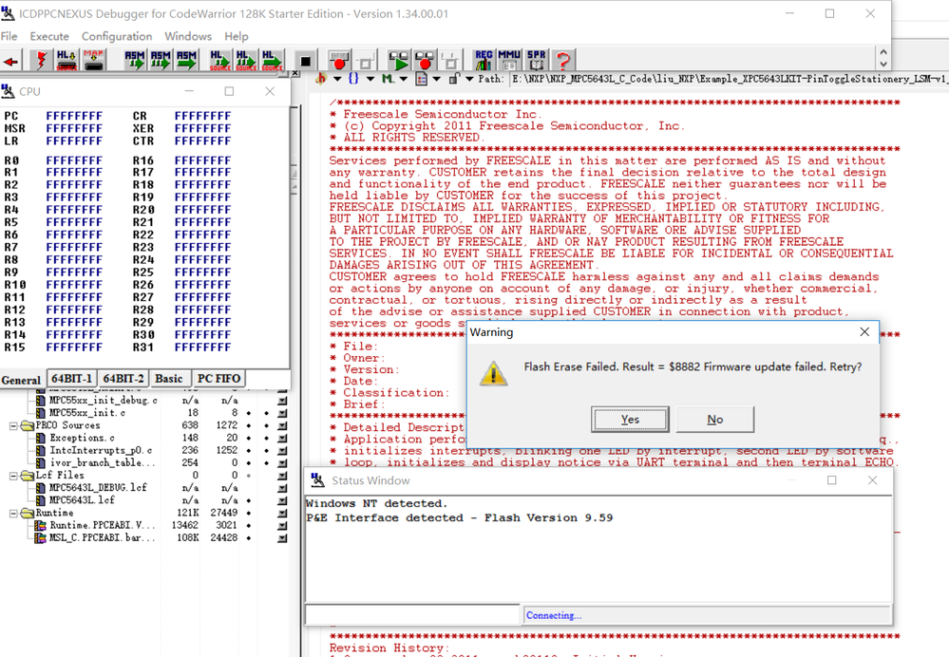Click the Runtime.PPCEABI library icon
Image resolution: width=949 pixels, height=657 pixels.
(x=41, y=525)
